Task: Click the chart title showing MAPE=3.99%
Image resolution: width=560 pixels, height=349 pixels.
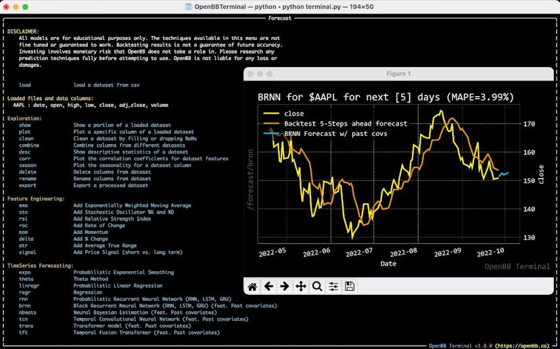Action: pyautogui.click(x=386, y=97)
